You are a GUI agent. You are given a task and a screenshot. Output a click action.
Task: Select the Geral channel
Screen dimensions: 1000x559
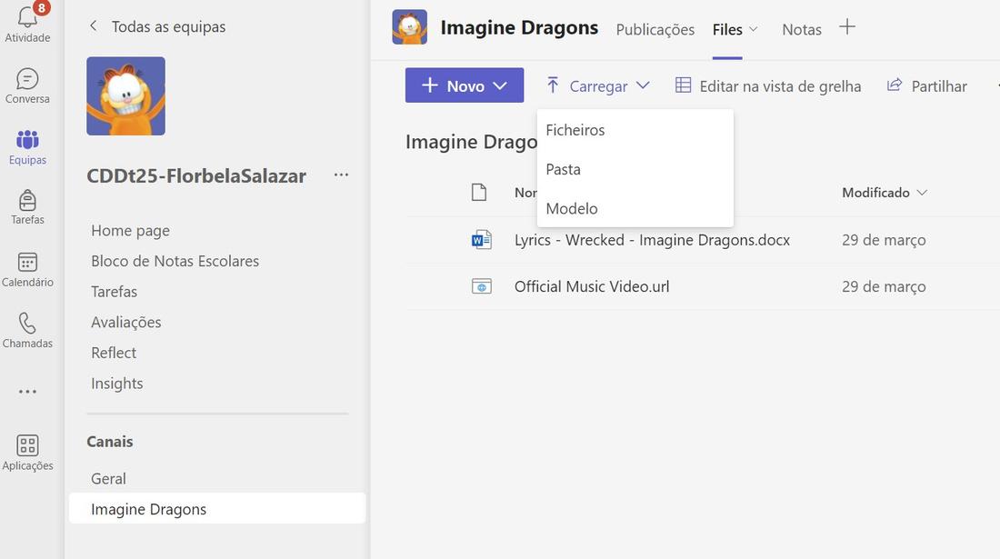point(108,478)
